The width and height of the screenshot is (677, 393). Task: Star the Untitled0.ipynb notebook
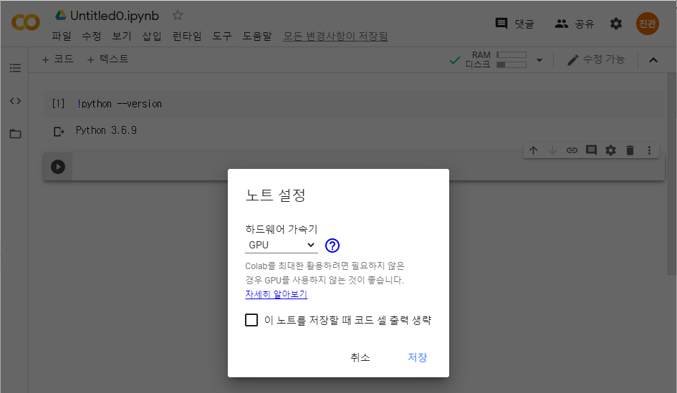pyautogui.click(x=178, y=16)
